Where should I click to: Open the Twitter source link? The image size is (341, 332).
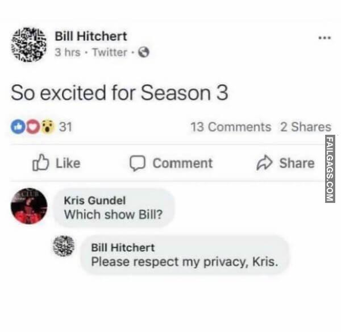click(110, 52)
